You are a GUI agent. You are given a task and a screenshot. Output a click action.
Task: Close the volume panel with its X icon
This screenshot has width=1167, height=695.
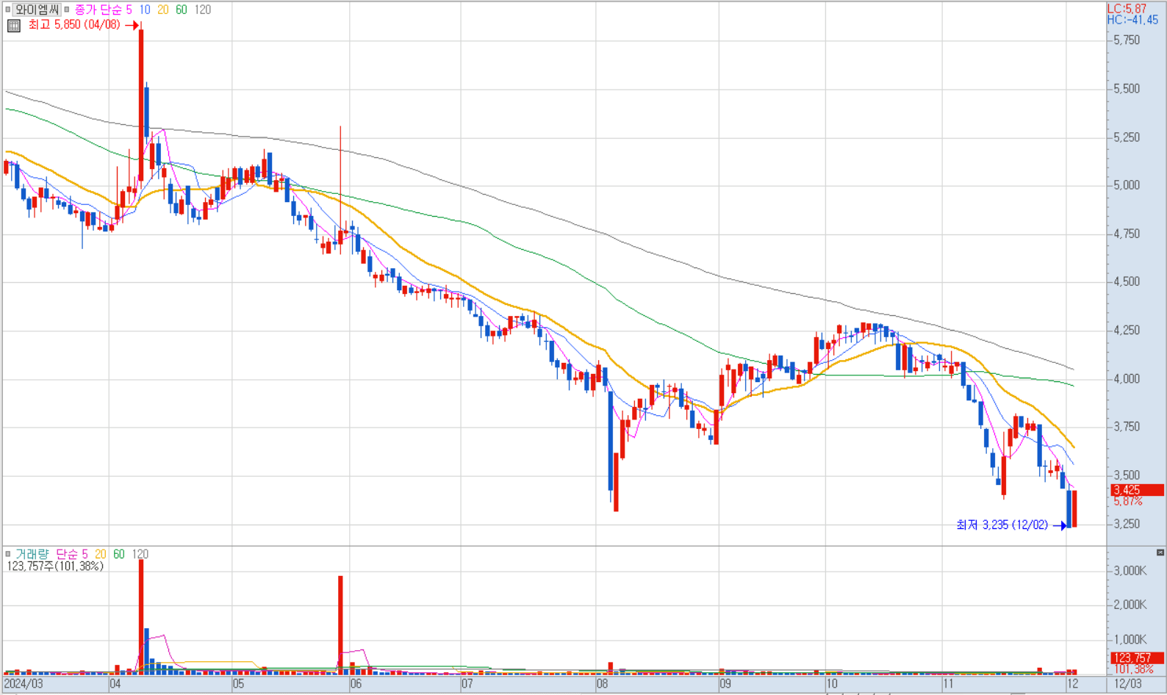tap(1160, 552)
